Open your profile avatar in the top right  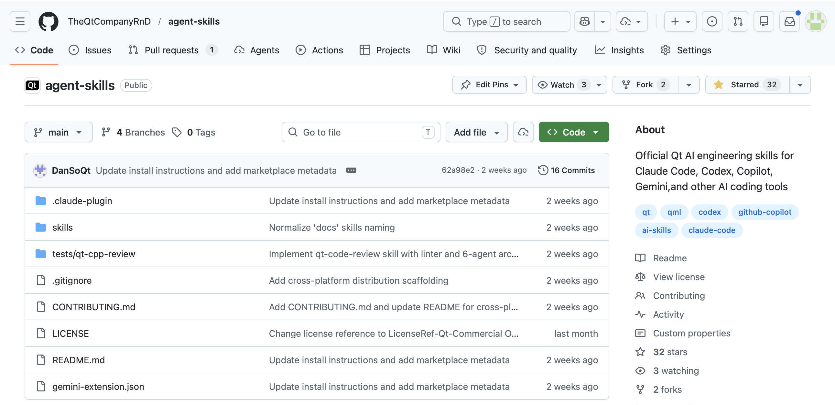pyautogui.click(x=816, y=21)
